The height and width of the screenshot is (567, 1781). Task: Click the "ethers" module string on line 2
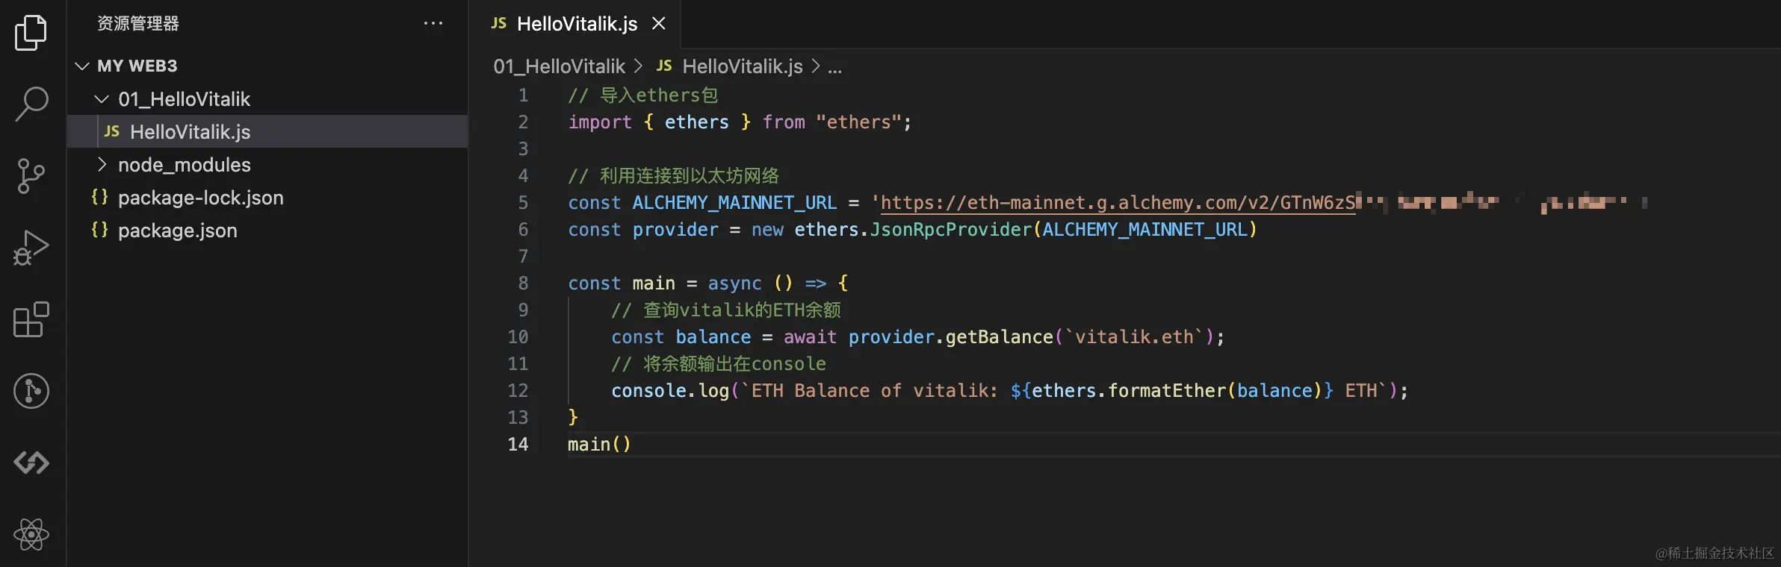[x=858, y=122]
